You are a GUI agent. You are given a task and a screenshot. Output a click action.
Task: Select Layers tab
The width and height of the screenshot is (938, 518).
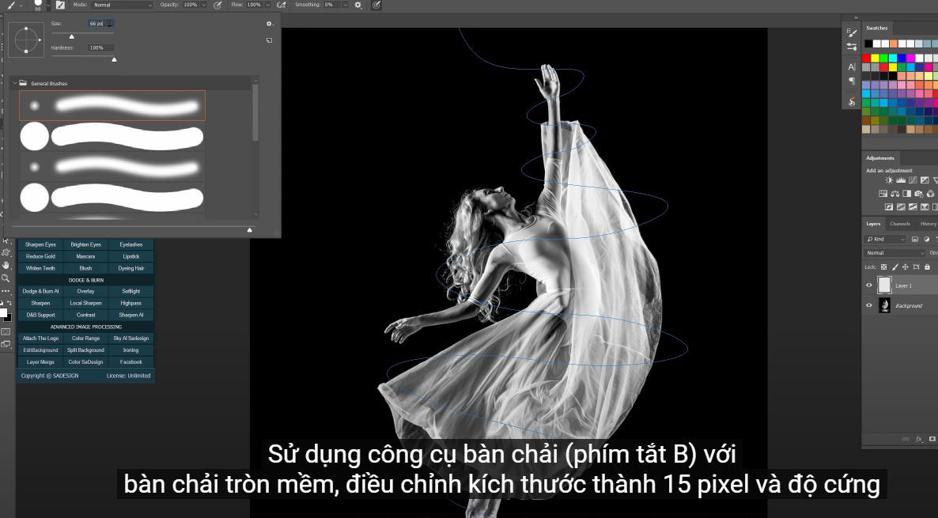point(873,224)
